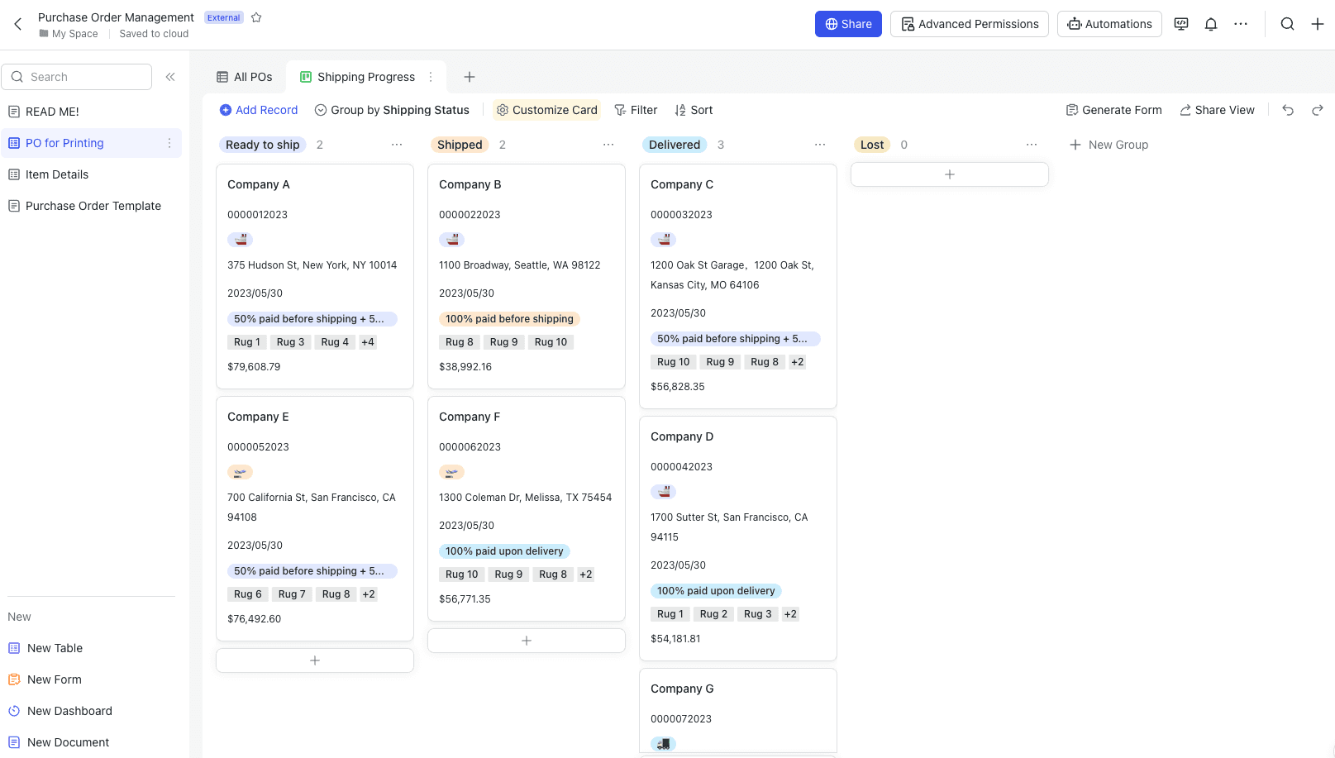Viewport: 1335px width, 758px height.
Task: Click the sidebar Search field
Action: coord(77,77)
